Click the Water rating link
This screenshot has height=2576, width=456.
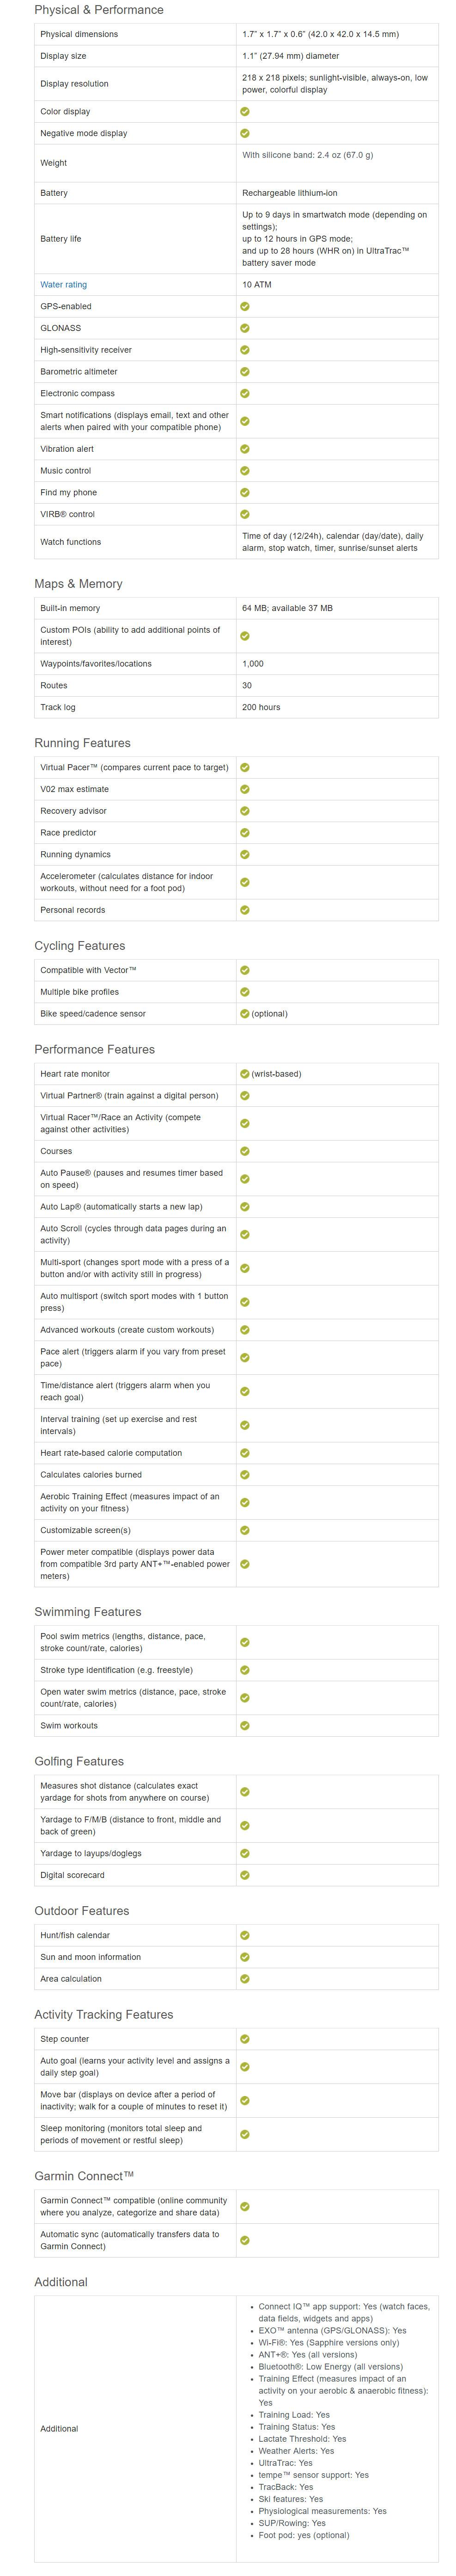point(63,285)
